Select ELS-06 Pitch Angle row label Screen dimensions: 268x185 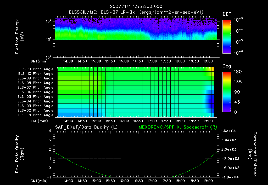tap(36, 92)
